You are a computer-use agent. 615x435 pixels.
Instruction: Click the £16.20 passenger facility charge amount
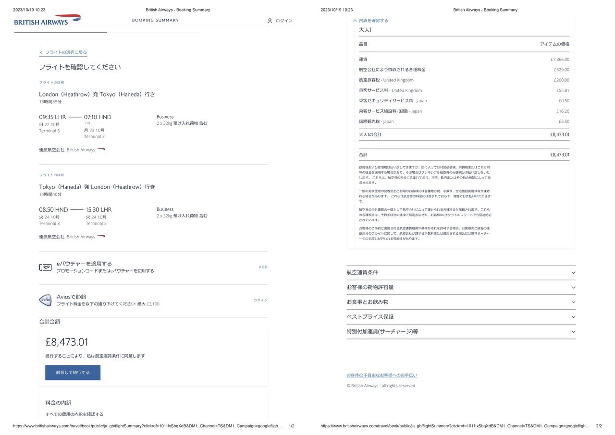(x=563, y=111)
